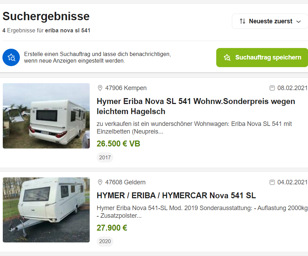Click the 27.900 € price

point(112,228)
